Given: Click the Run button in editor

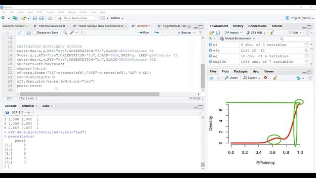Looking at the screenshot, I should pyautogui.click(x=144, y=33).
